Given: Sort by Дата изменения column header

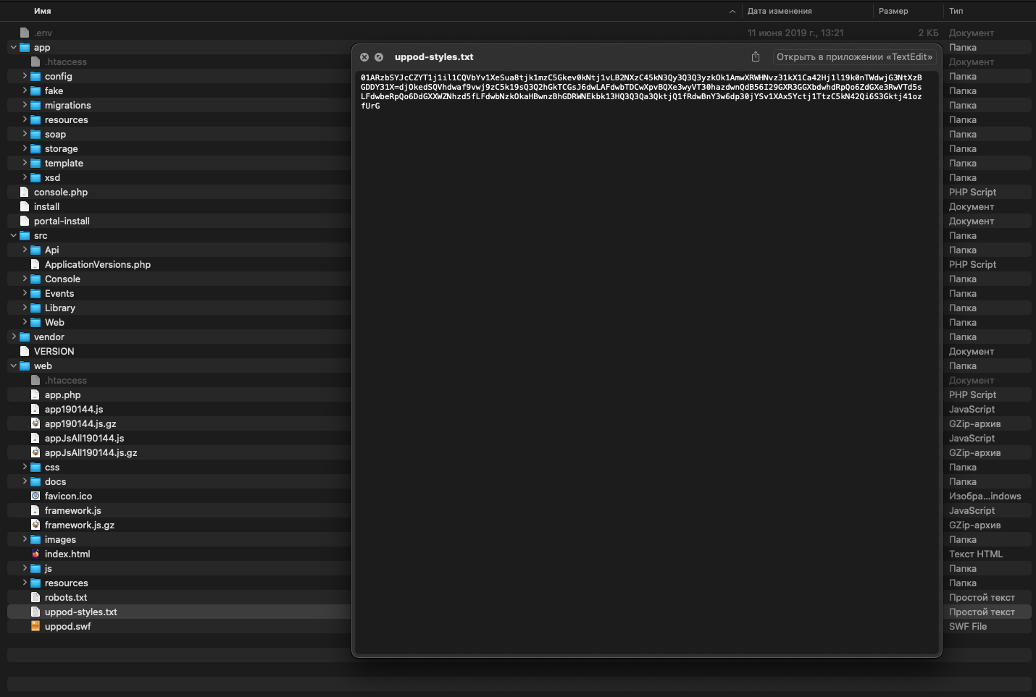Looking at the screenshot, I should (780, 11).
